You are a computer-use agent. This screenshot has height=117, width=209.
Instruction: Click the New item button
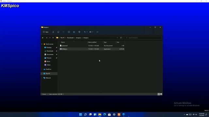[46, 32]
